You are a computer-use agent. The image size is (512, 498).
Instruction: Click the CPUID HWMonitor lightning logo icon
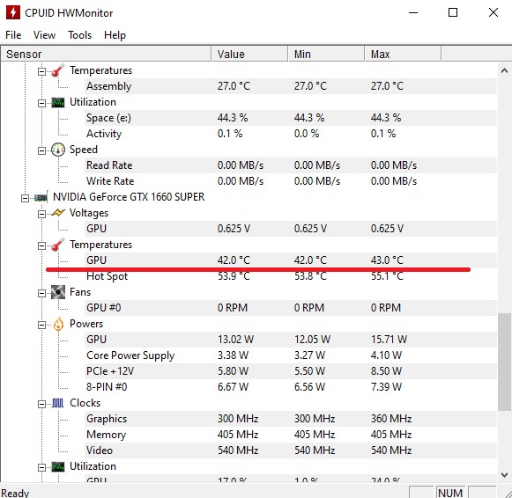click(12, 12)
